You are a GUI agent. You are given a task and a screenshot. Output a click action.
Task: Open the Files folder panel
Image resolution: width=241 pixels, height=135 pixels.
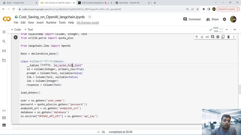[4, 60]
